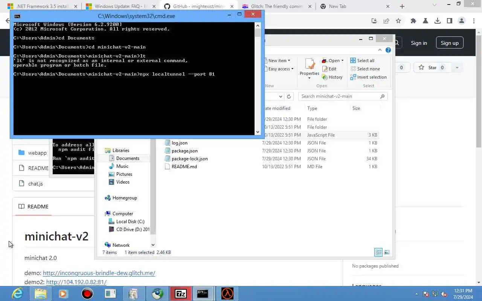This screenshot has width=482, height=301.
Task: Click the Chrome share page icon
Action: pos(386,21)
